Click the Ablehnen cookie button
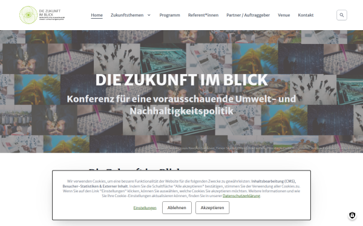The height and width of the screenshot is (226, 363). [x=177, y=207]
